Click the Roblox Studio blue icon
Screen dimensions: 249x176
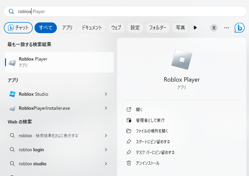pos(12,94)
